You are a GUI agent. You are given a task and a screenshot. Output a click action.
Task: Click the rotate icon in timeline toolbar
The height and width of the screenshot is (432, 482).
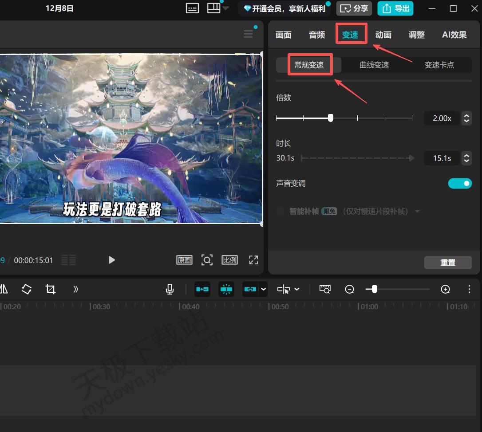pyautogui.click(x=27, y=289)
